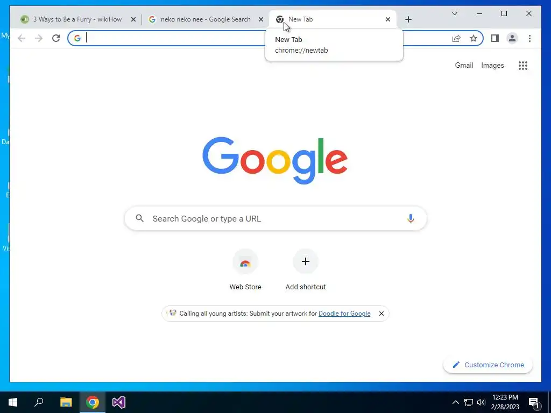The height and width of the screenshot is (413, 551).
Task: Focus the Search Google or type a URL box
Action: pyautogui.click(x=275, y=218)
